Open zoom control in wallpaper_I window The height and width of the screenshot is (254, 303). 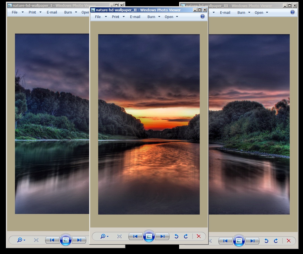[21, 240]
